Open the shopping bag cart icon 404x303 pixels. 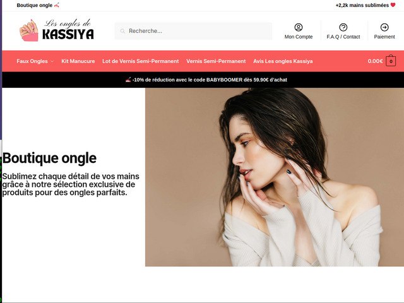(391, 61)
